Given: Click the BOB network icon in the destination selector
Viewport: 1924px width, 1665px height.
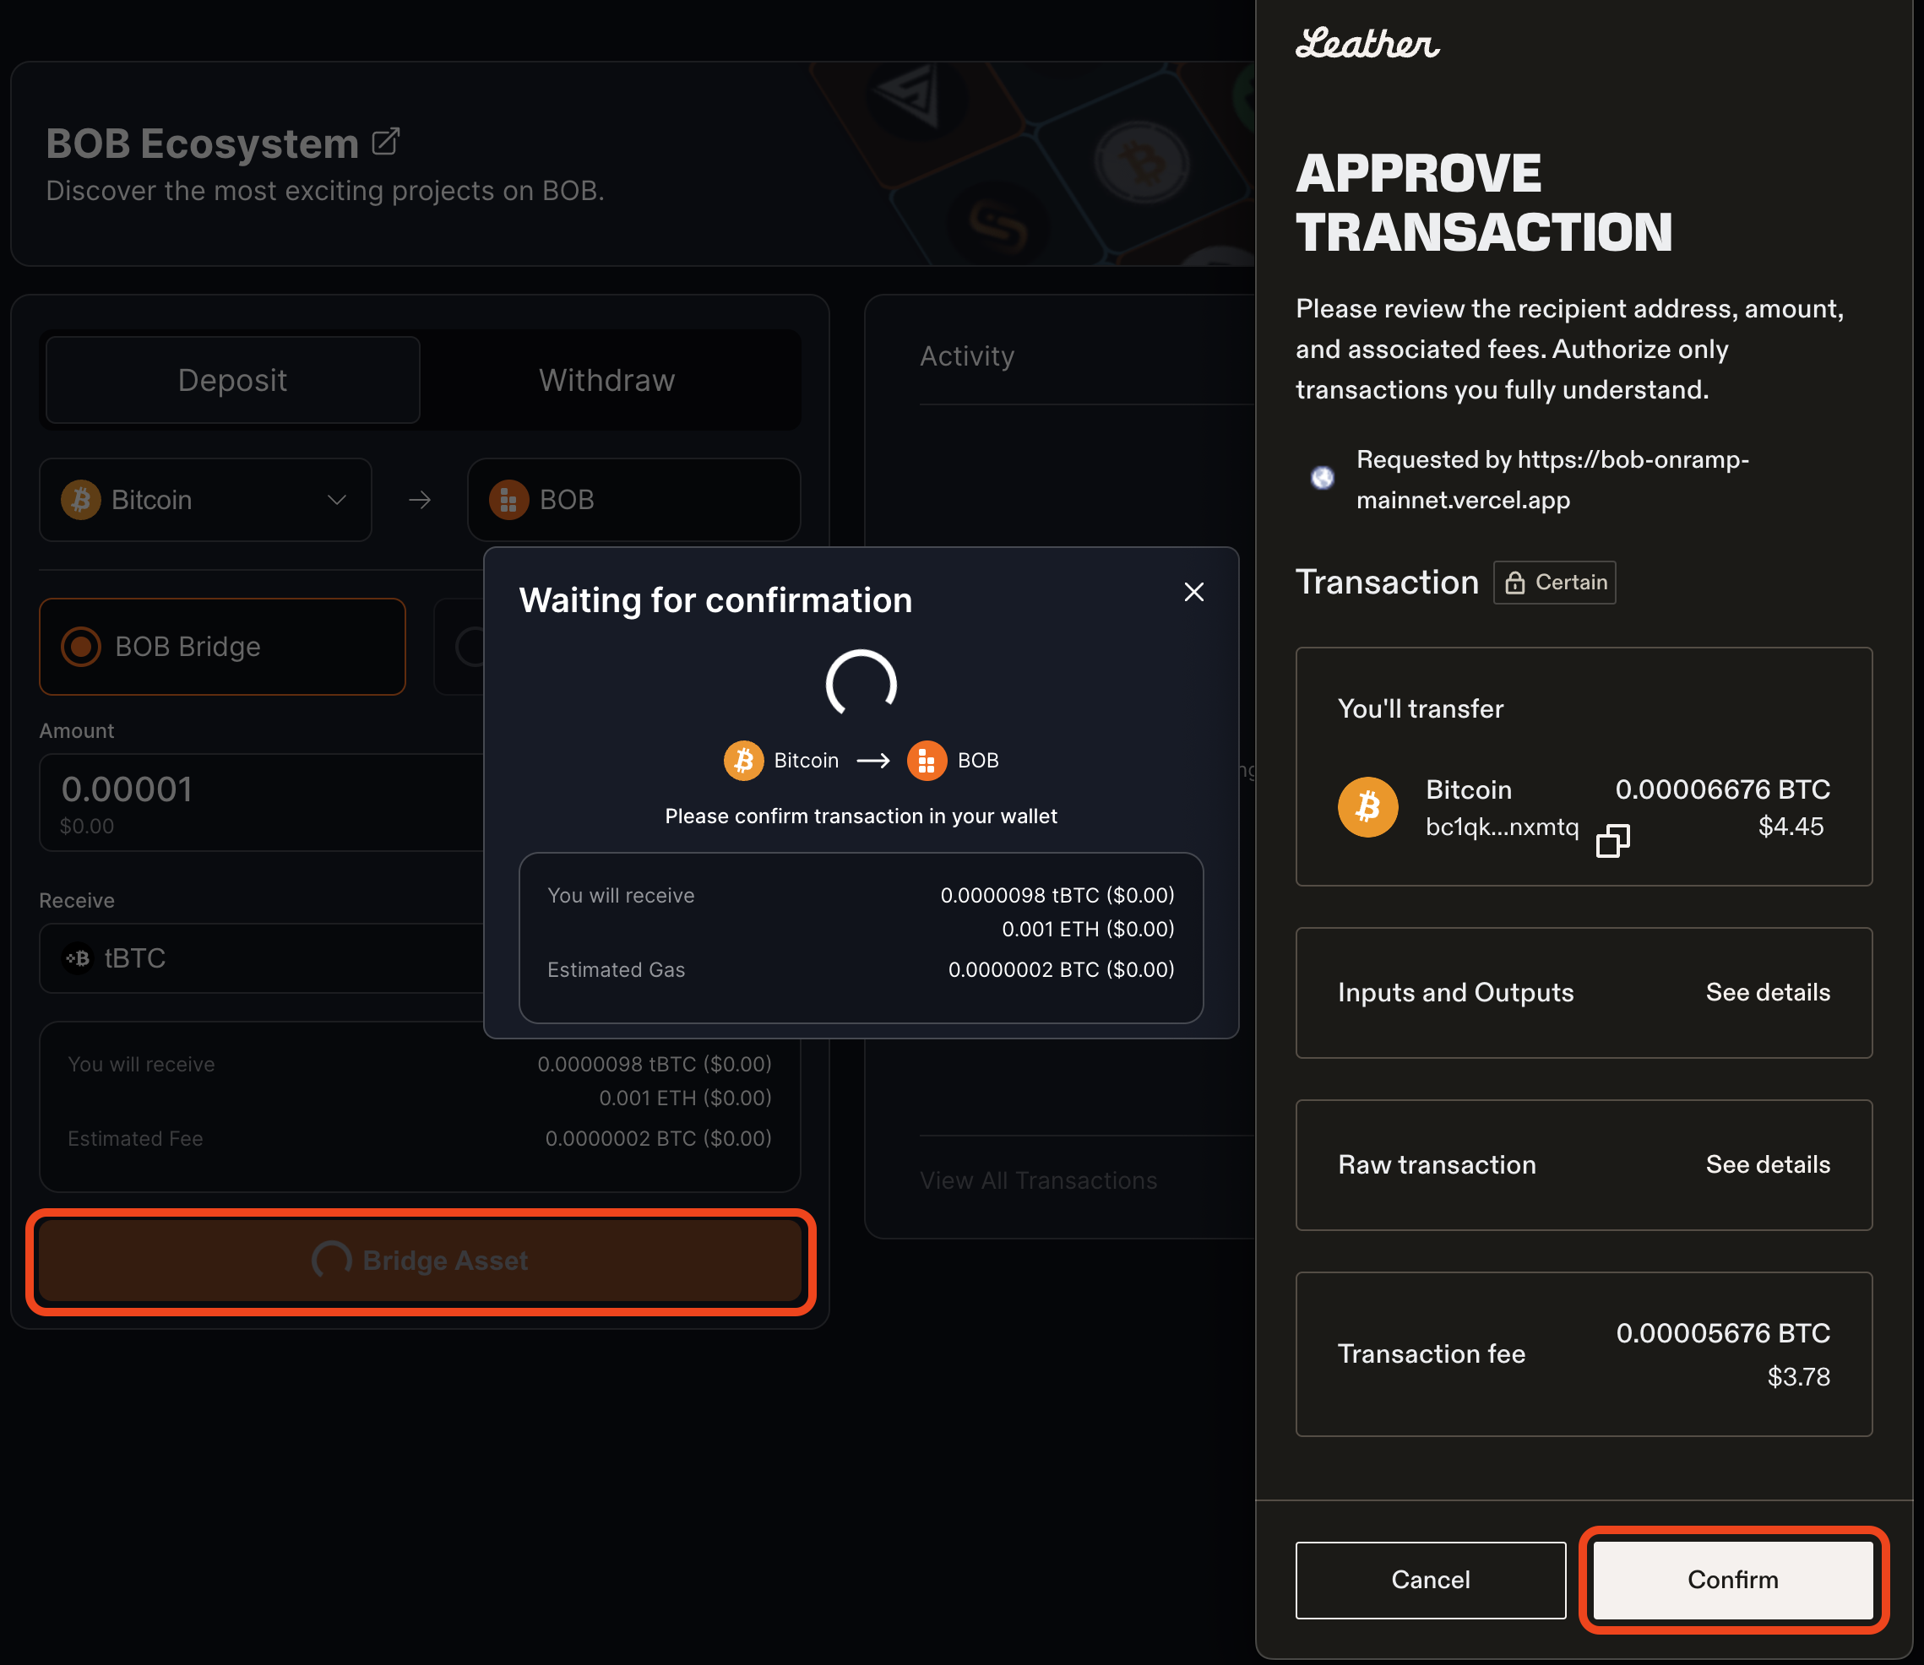Looking at the screenshot, I should coord(508,499).
